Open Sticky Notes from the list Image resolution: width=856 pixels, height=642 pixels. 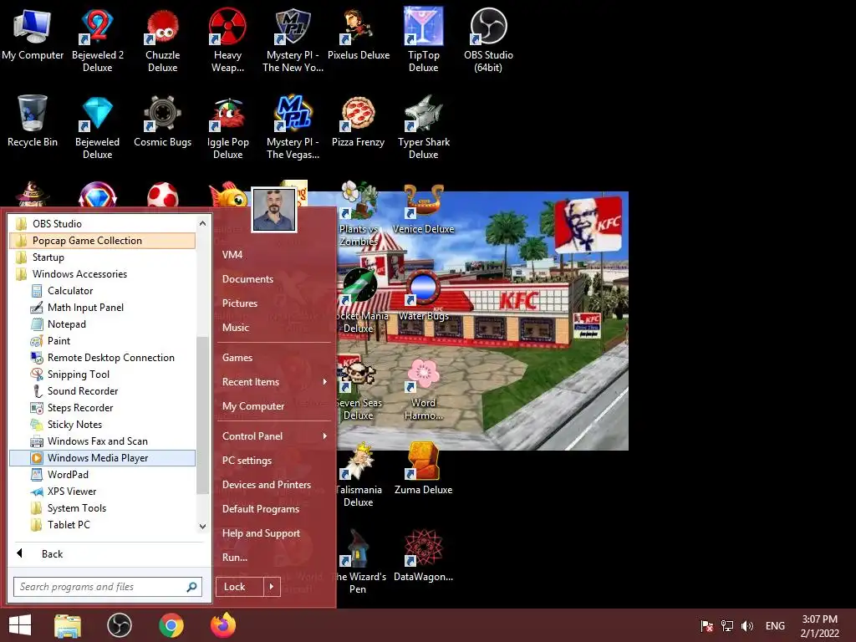pyautogui.click(x=102, y=425)
